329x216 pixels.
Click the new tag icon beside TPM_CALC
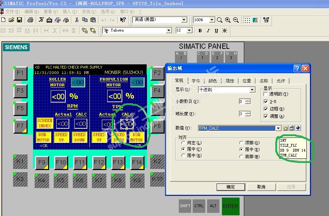(286, 128)
